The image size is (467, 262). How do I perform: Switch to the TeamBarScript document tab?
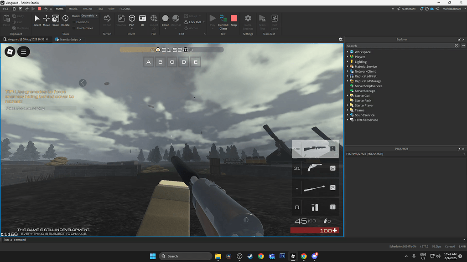tap(68, 39)
